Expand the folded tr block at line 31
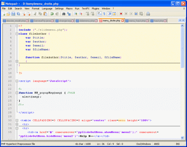The height and width of the screenshot is (147, 187). (17, 124)
